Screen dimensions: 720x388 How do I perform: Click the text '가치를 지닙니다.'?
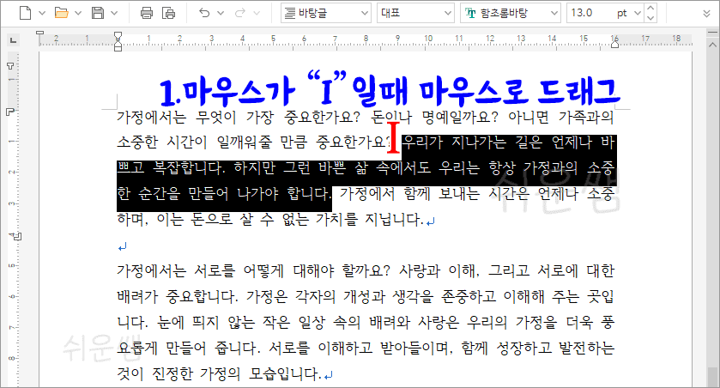click(369, 220)
